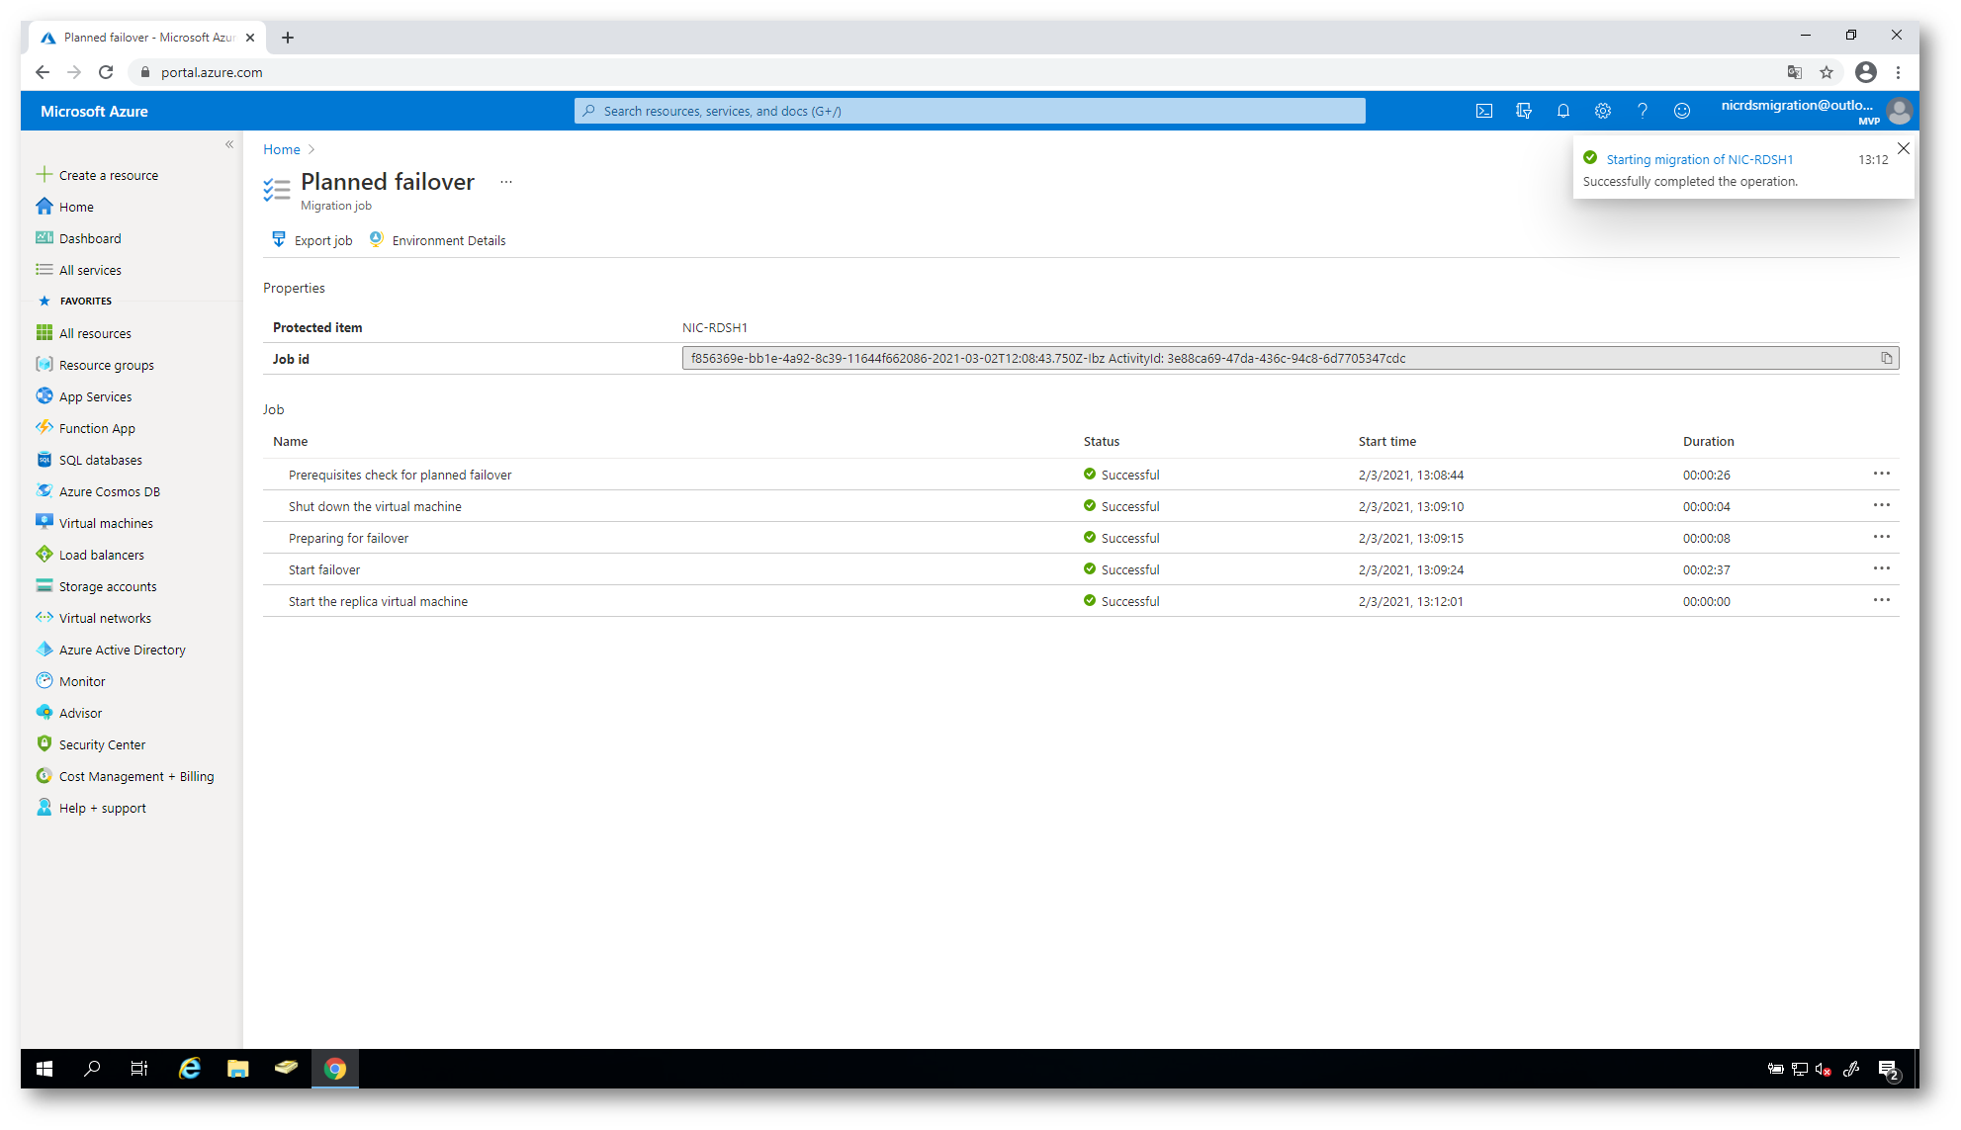The width and height of the screenshot is (1961, 1130).
Task: Open Load balancers
Action: pos(90,555)
